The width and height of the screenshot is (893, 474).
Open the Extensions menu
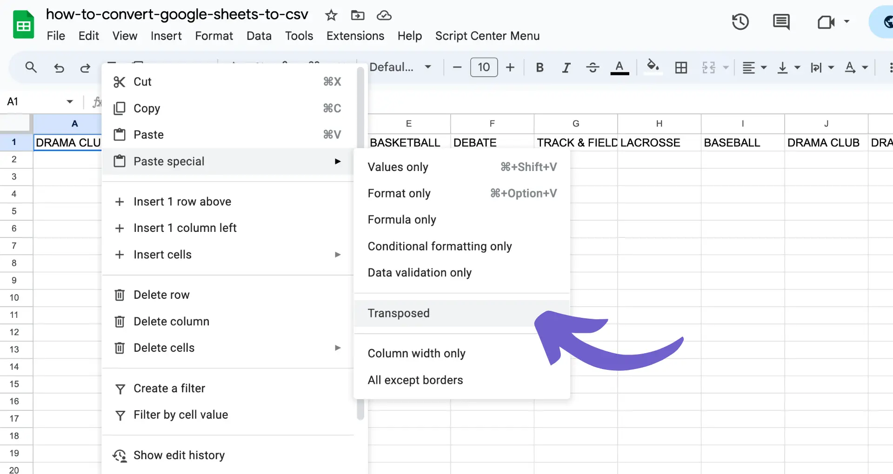point(355,36)
